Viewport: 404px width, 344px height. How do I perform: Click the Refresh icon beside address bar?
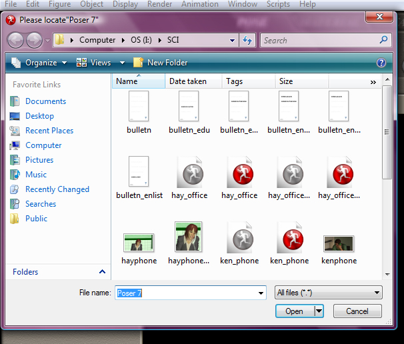(248, 40)
